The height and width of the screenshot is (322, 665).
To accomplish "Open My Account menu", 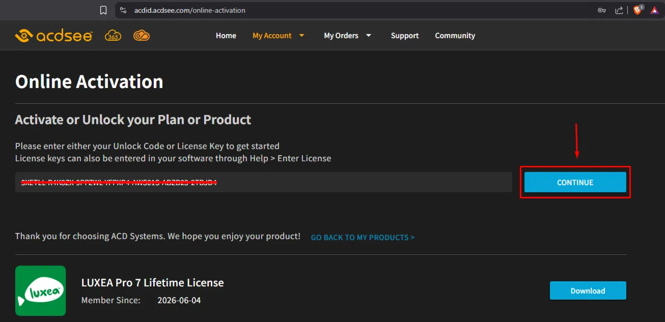I will coord(272,36).
